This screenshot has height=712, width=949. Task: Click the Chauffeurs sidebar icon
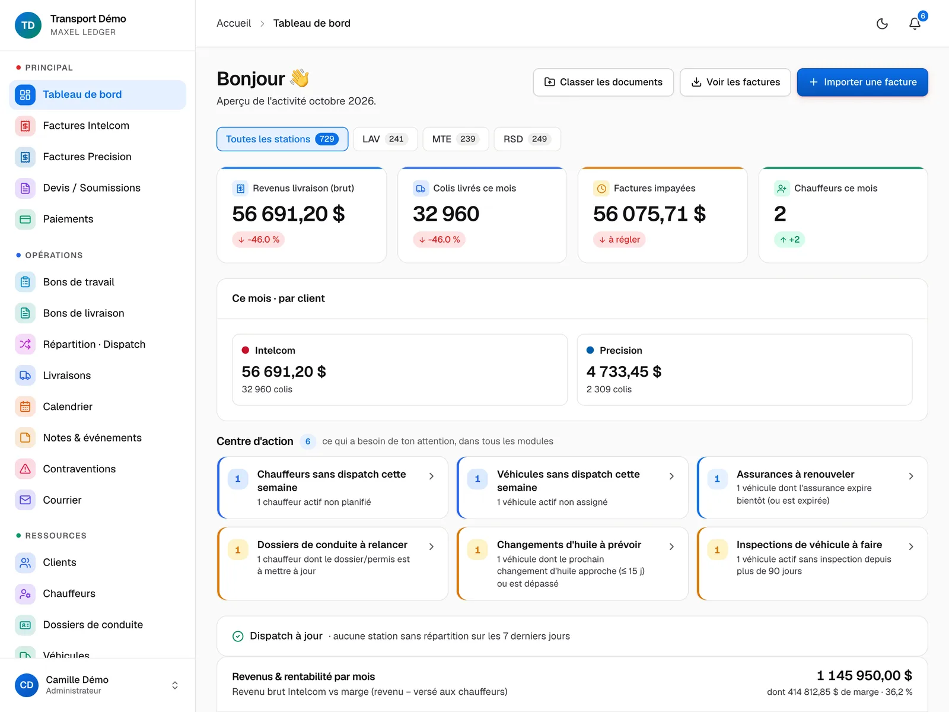25,593
